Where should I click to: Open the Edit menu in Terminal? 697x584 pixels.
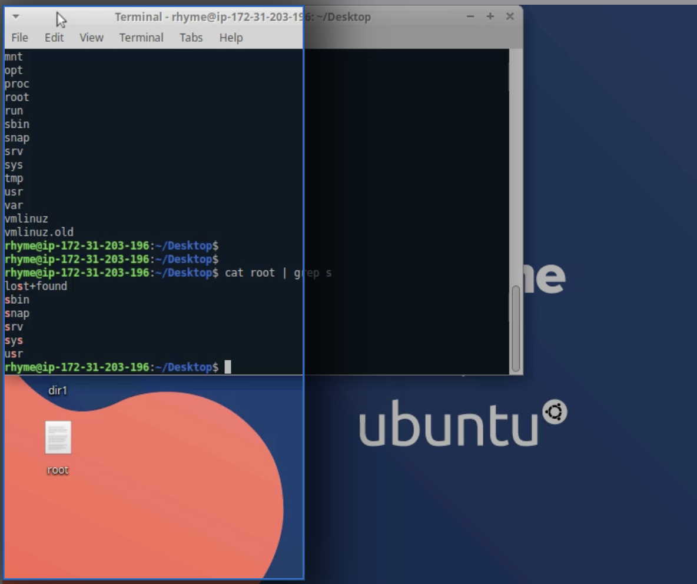(54, 38)
